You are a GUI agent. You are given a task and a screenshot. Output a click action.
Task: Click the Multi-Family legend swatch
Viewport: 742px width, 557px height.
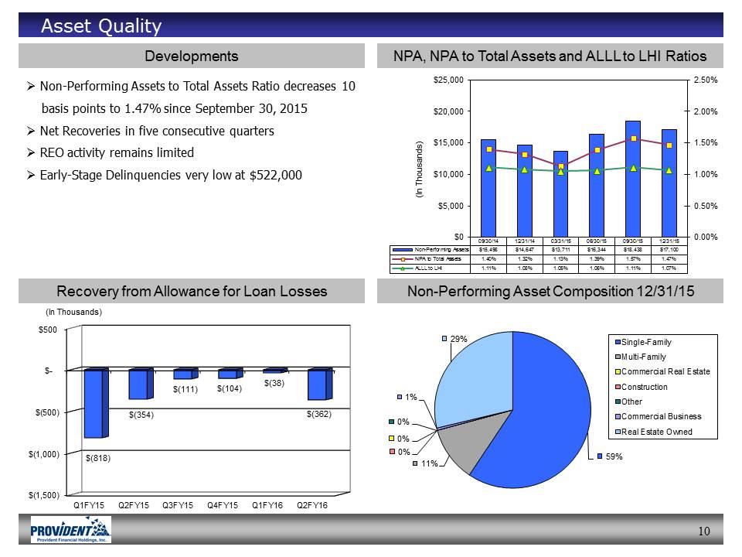pos(618,357)
